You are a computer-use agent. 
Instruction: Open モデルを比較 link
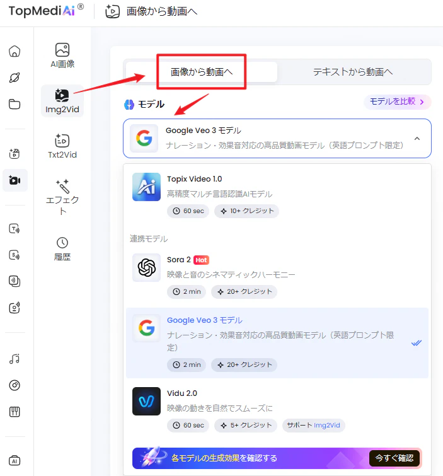397,102
